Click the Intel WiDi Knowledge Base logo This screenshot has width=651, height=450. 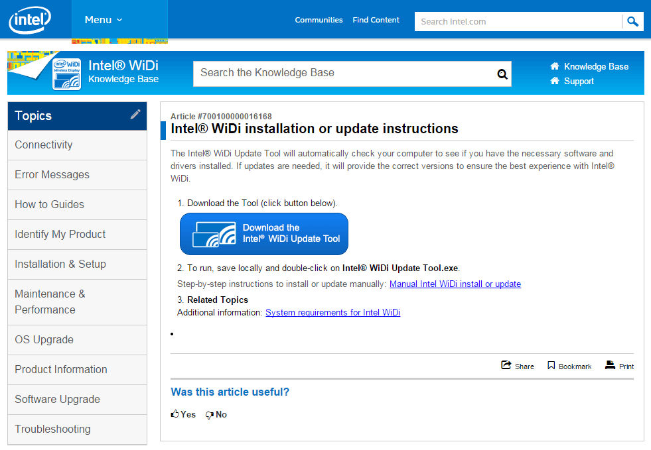tap(66, 74)
